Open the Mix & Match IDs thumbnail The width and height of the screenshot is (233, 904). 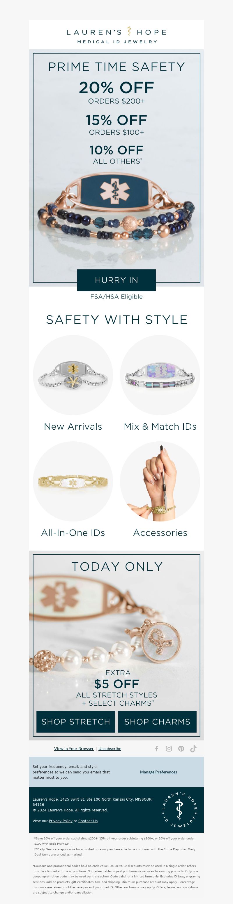pyautogui.click(x=160, y=375)
